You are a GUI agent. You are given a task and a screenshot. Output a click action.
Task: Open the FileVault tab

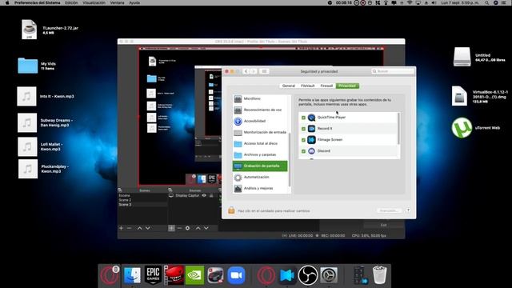[307, 86]
